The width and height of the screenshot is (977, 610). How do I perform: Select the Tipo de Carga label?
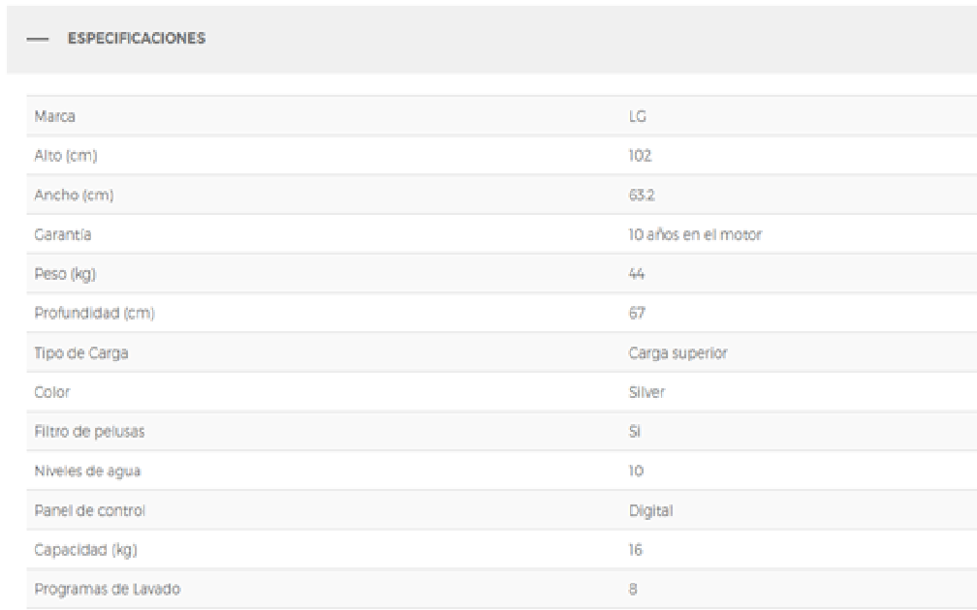(x=81, y=352)
